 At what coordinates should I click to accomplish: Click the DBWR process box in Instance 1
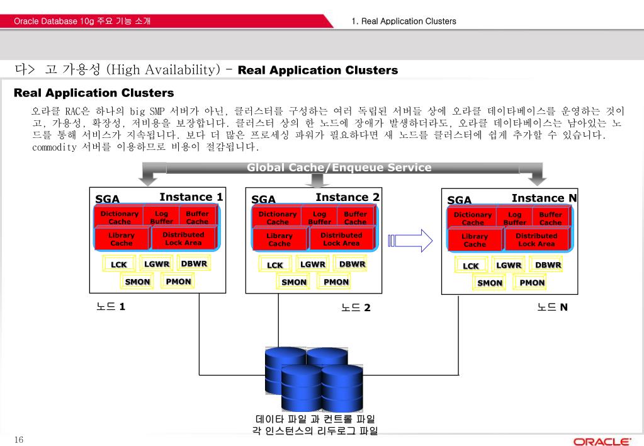(194, 263)
